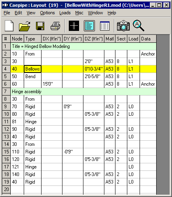The width and height of the screenshot is (172, 197).
Task: Click the printer icon in the toolbar
Action: [x=55, y=26]
